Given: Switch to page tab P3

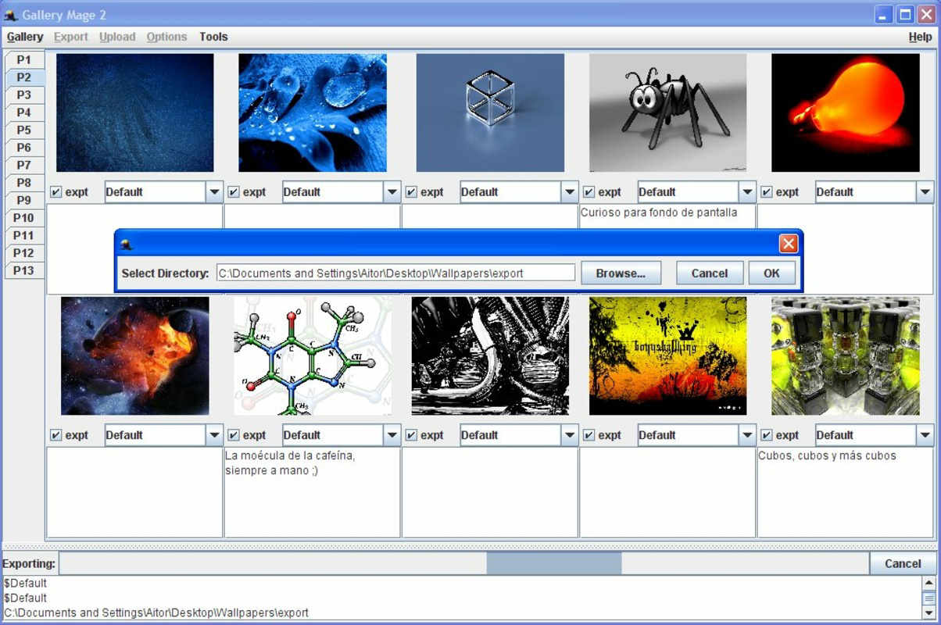Looking at the screenshot, I should (24, 95).
